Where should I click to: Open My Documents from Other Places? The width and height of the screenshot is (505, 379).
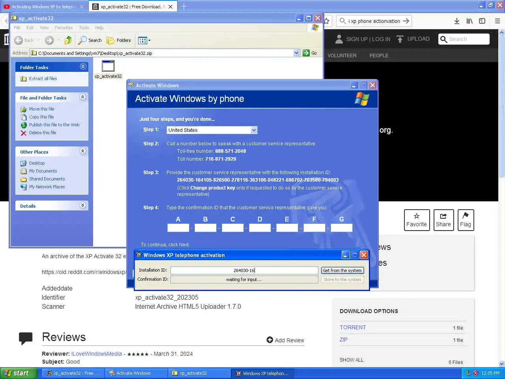pyautogui.click(x=43, y=171)
